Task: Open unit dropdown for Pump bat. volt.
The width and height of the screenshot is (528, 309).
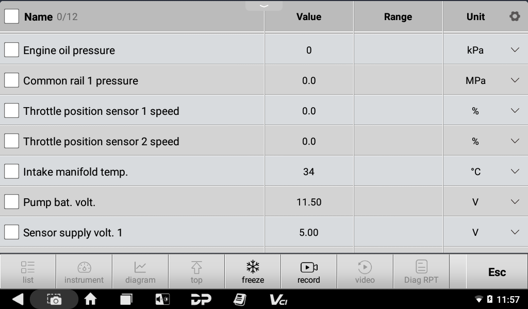Action: [515, 202]
